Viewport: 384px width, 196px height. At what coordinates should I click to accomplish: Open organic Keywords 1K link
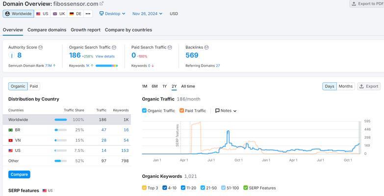point(87,66)
